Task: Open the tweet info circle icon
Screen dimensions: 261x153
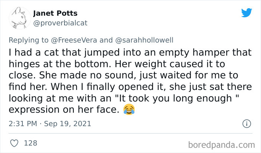Action: click(x=246, y=123)
